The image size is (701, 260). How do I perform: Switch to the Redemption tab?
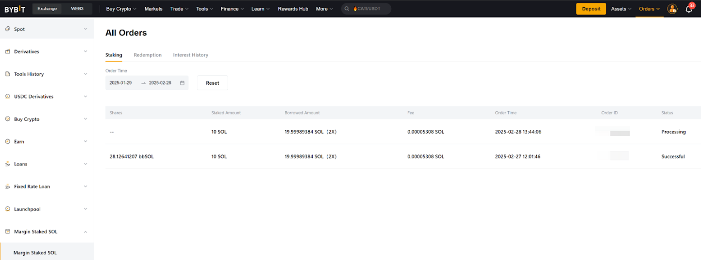[148, 55]
